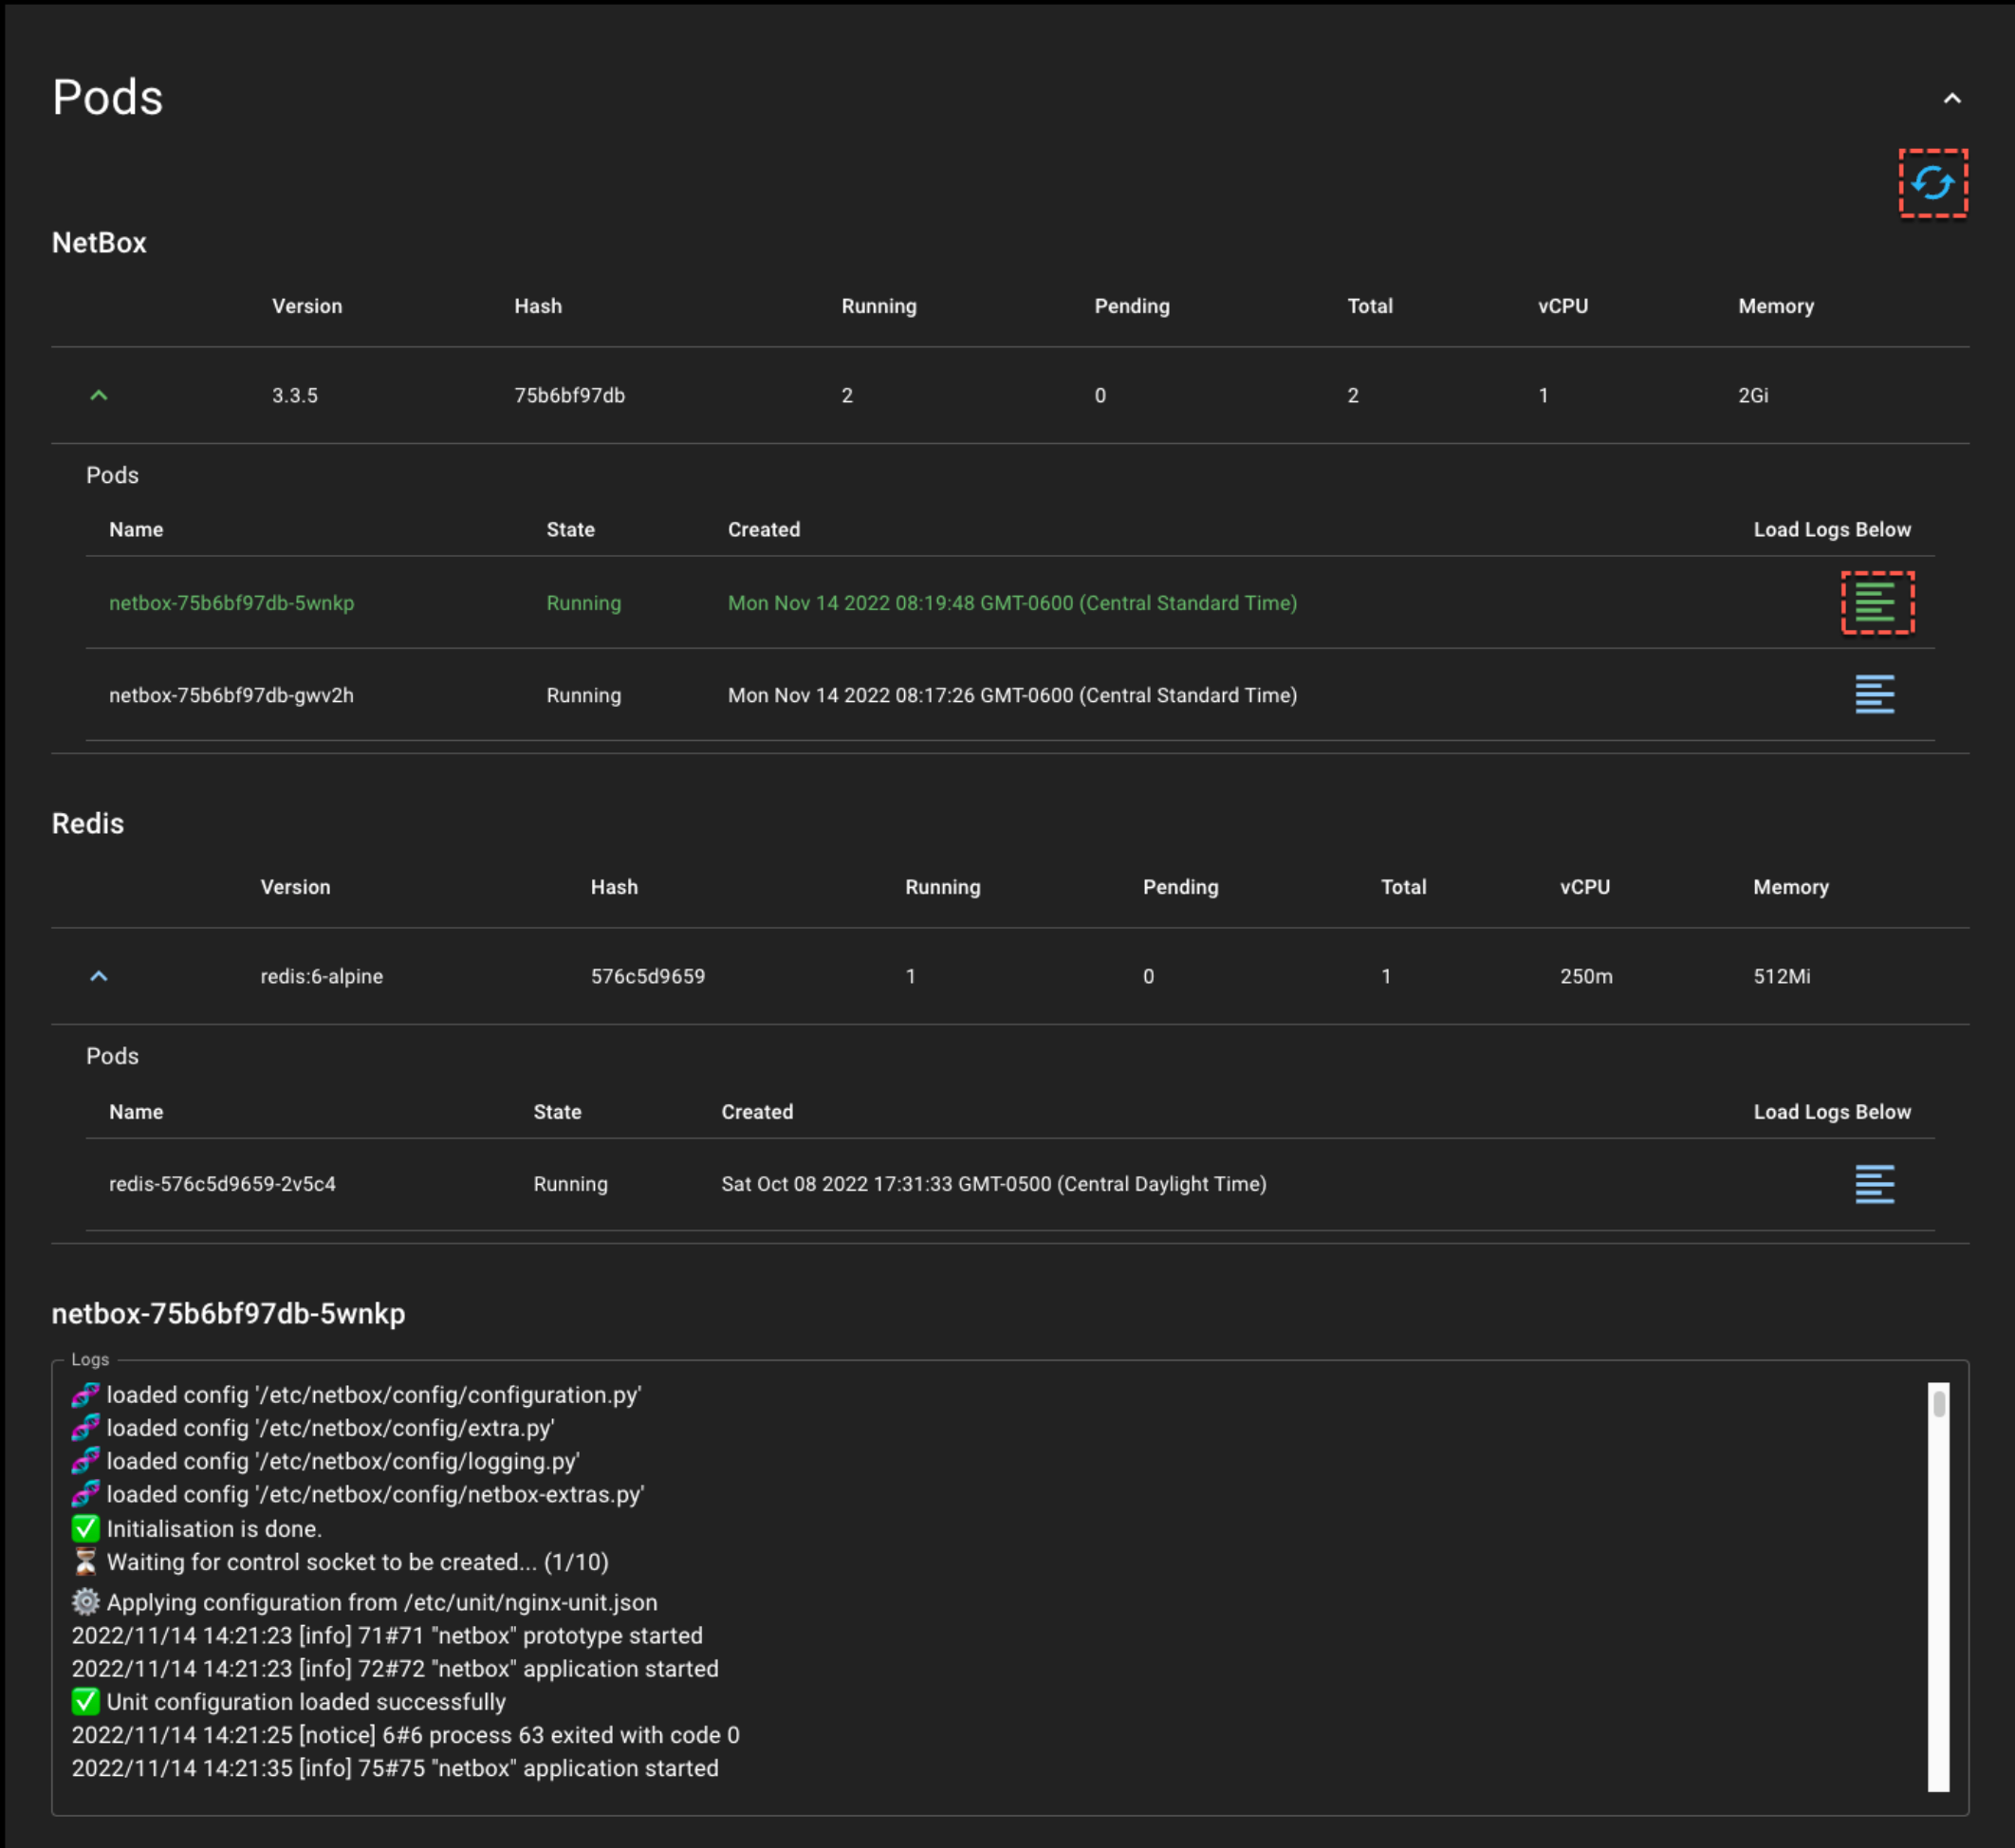Click the Redis Running column header

942,887
